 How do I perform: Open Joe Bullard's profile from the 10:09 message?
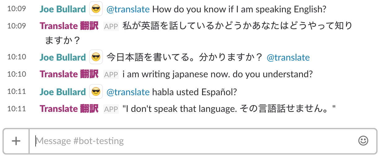pos(63,9)
